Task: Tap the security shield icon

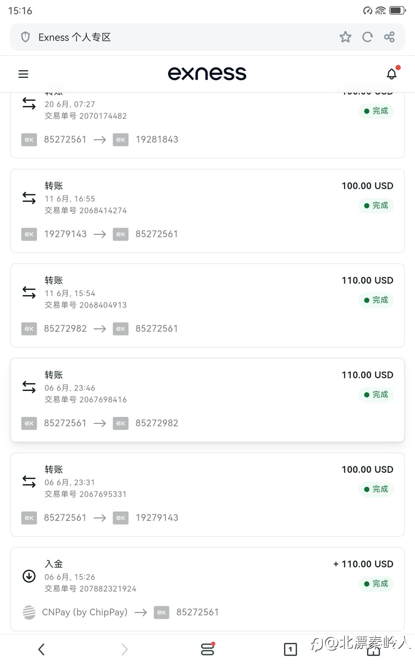Action: point(25,37)
